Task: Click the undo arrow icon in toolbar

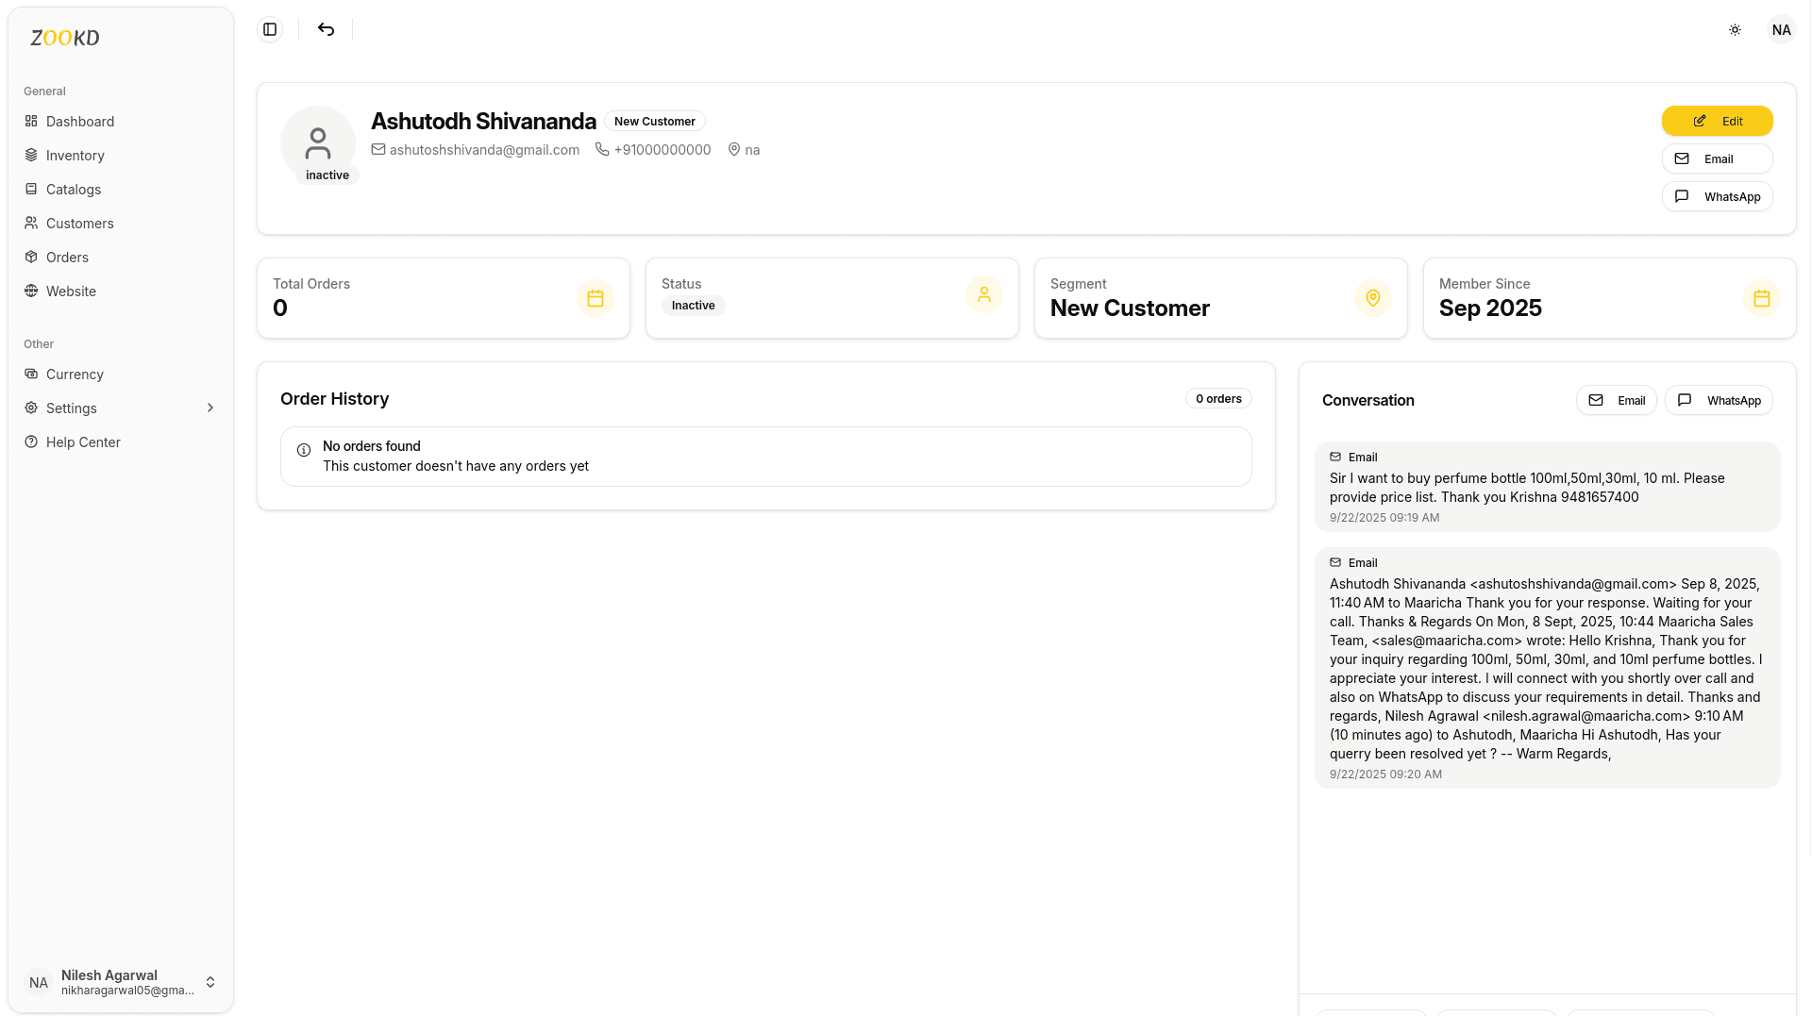Action: [x=325, y=29]
